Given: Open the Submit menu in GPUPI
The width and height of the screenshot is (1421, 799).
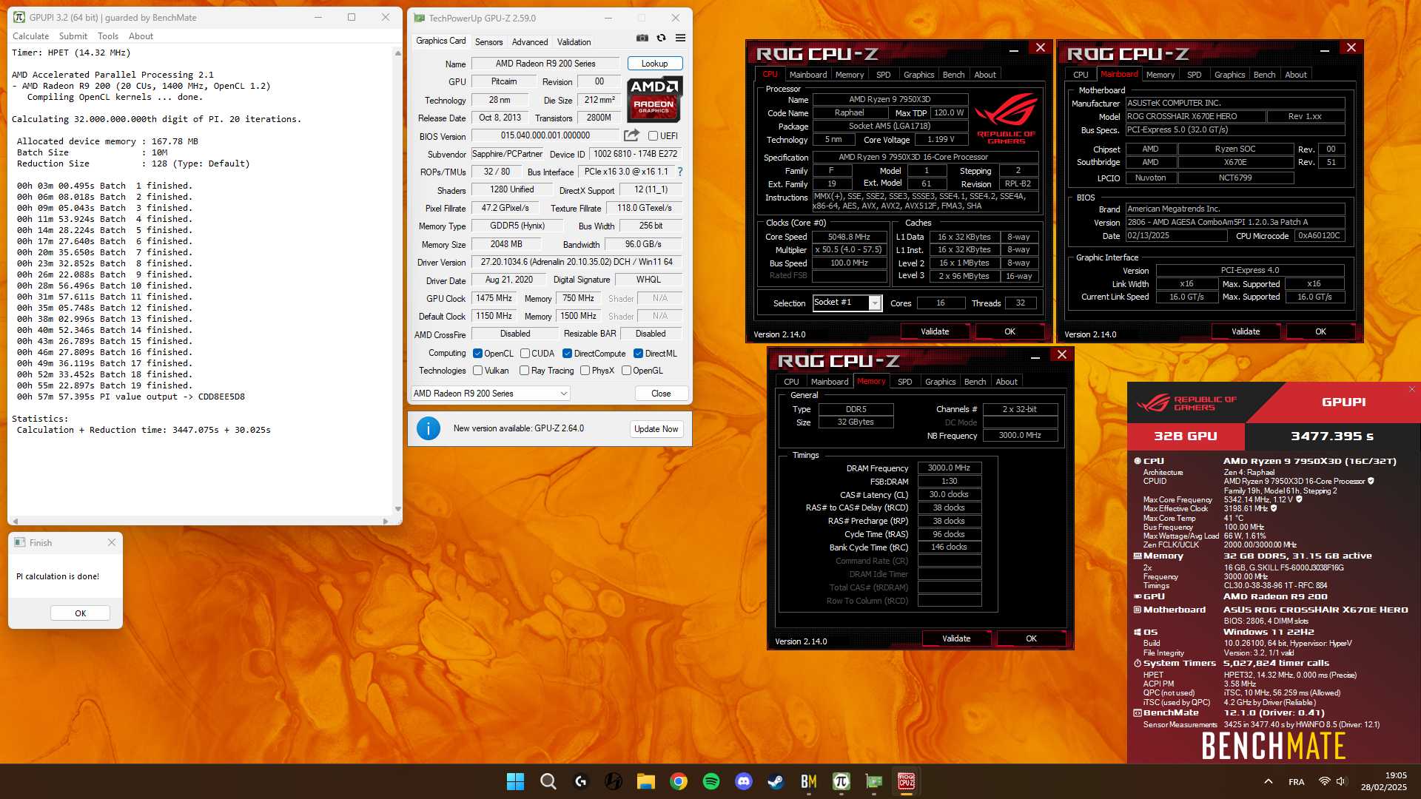Looking at the screenshot, I should (x=73, y=36).
